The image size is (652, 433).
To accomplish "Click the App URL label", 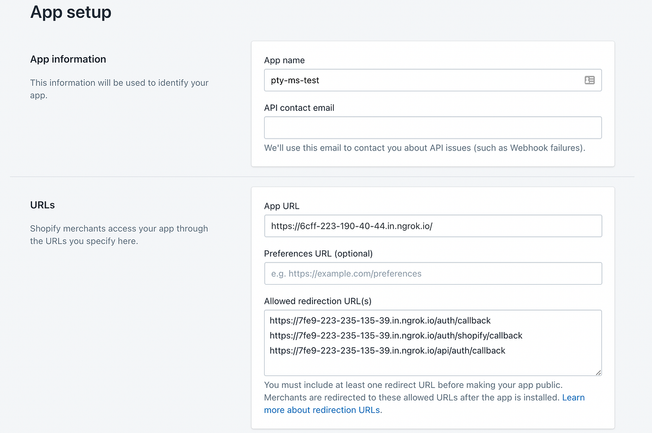I will tap(281, 206).
